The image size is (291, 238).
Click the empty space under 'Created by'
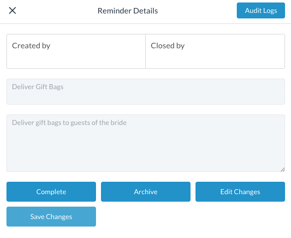[76, 59]
